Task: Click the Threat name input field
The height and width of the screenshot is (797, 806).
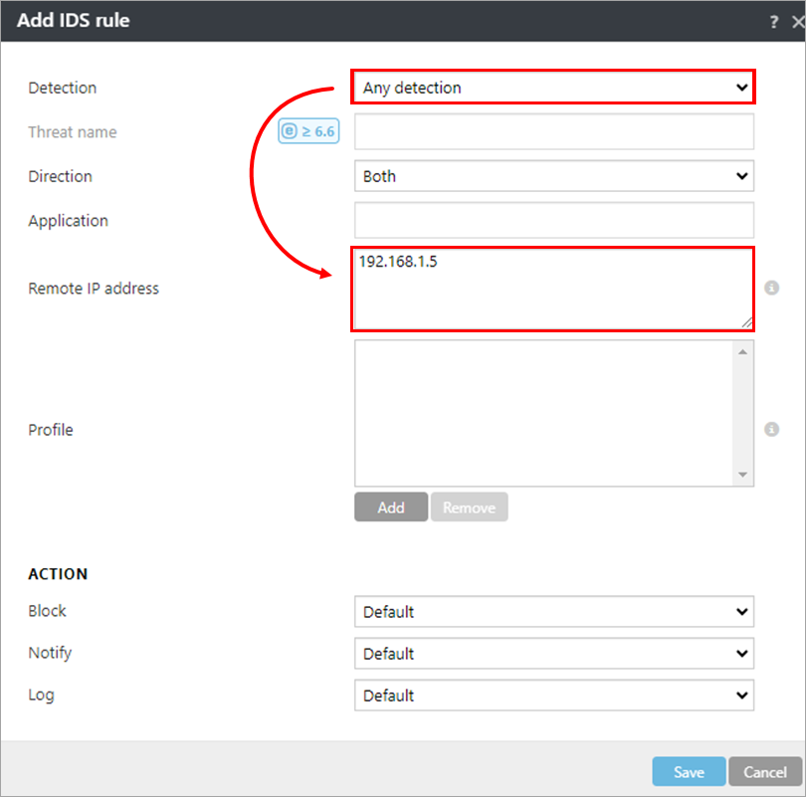Action: point(553,130)
